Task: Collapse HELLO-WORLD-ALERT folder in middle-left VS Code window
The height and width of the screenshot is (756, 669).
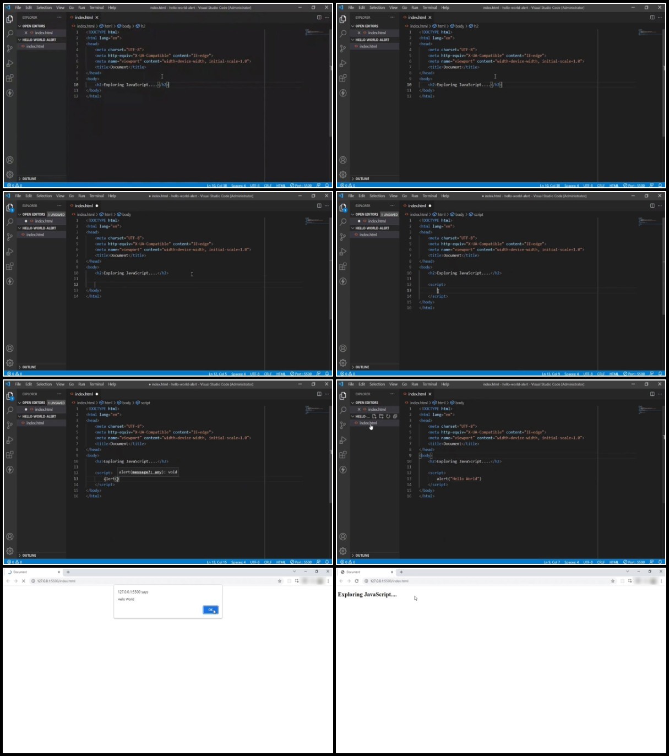Action: pos(39,228)
